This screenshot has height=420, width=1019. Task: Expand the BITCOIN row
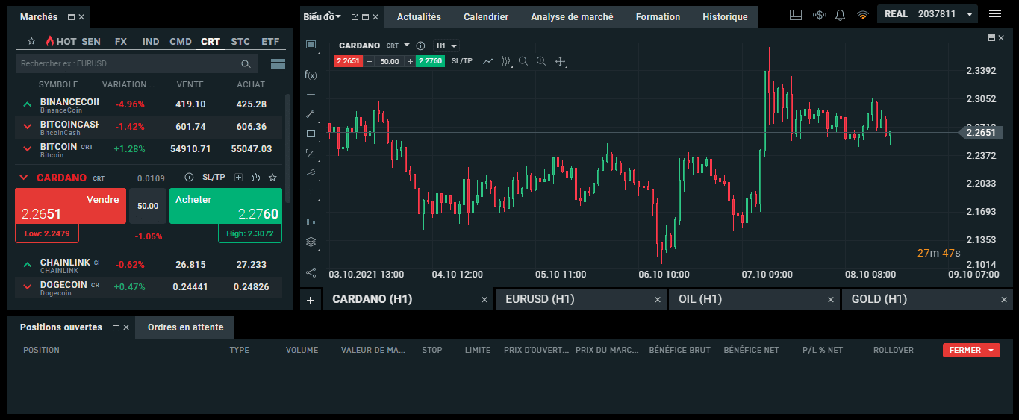[x=28, y=149]
